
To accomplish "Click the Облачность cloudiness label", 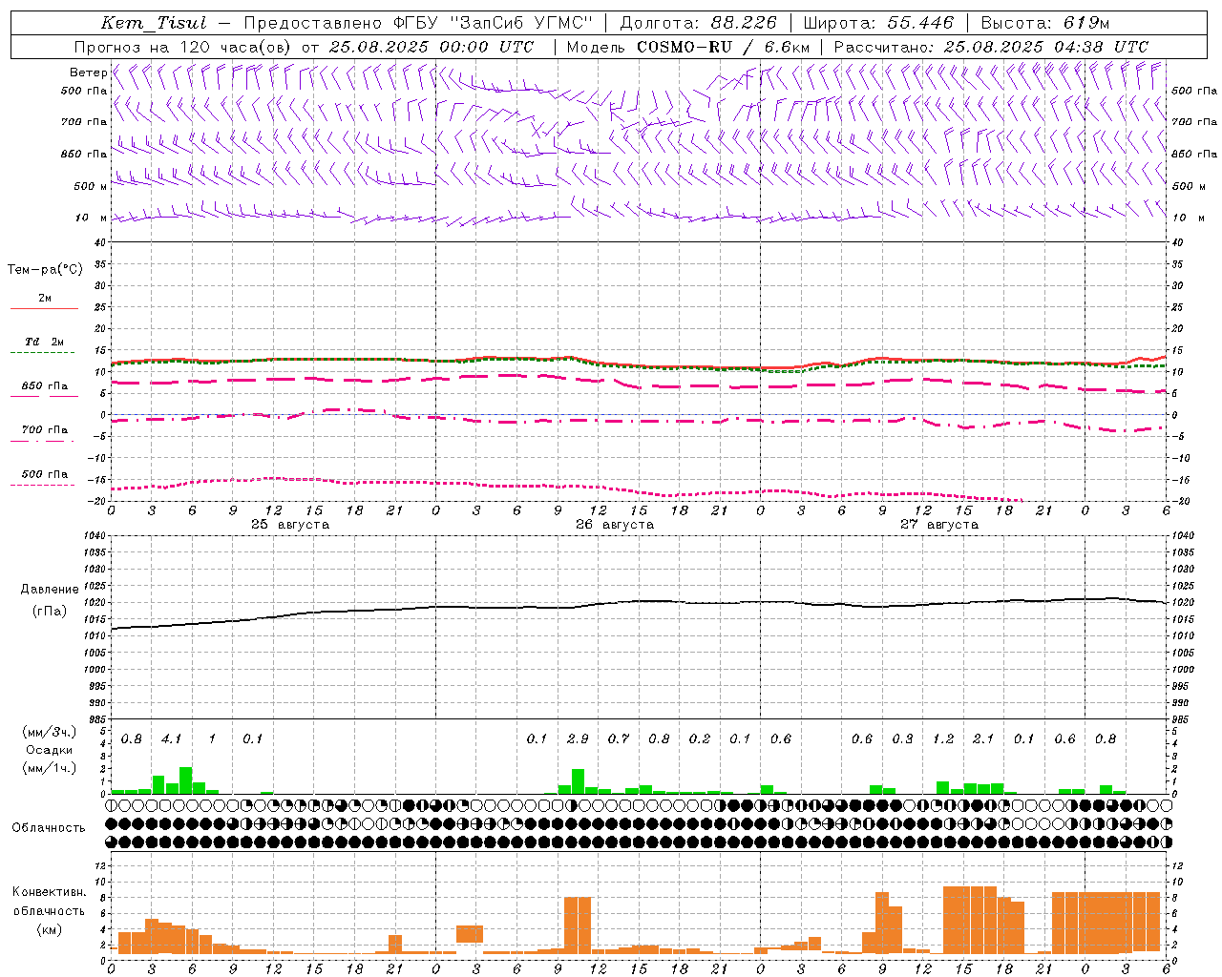I will [x=49, y=827].
